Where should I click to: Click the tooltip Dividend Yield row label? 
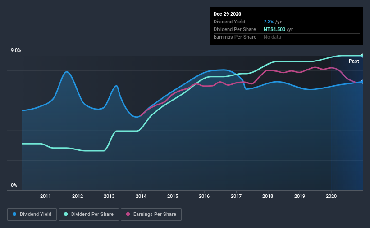(x=229, y=22)
